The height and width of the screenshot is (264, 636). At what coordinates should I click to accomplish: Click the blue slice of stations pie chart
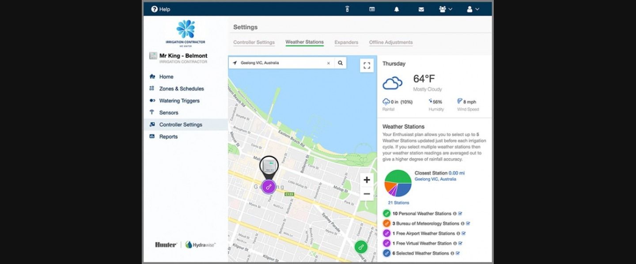405,189
